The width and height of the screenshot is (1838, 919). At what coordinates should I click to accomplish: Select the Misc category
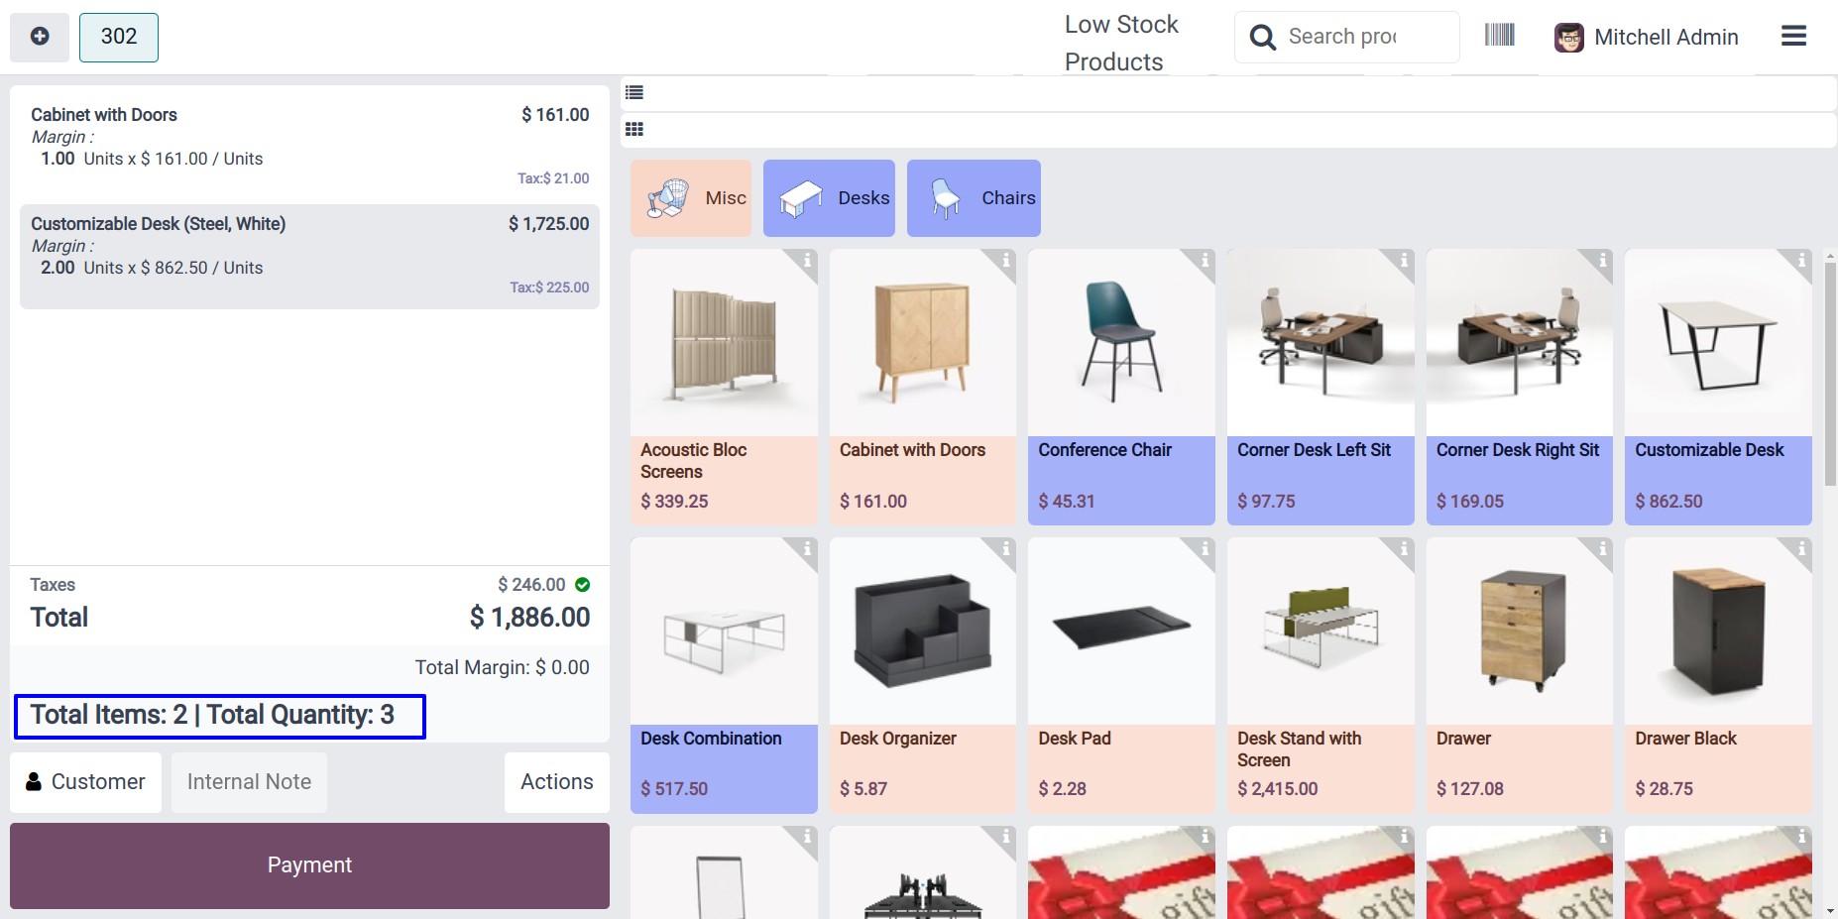point(691,198)
